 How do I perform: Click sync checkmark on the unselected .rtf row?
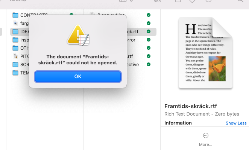[149, 56]
